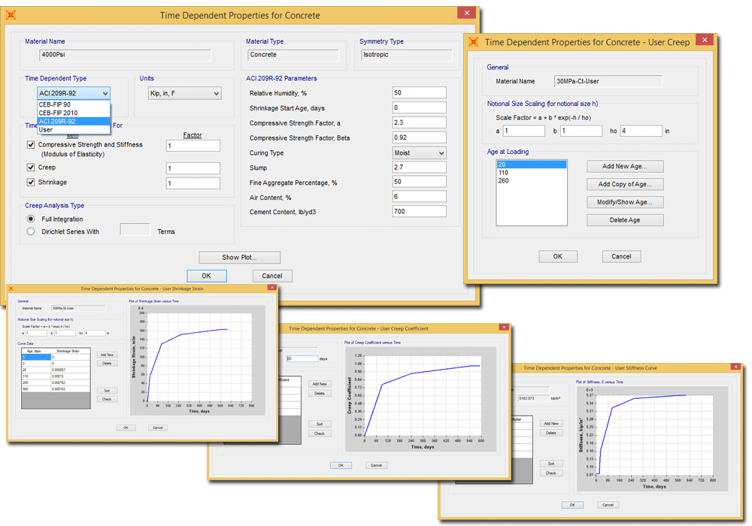Toggle the Compressive Strength and Stiffness checkbox
This screenshot has width=752, height=526.
coord(31,144)
